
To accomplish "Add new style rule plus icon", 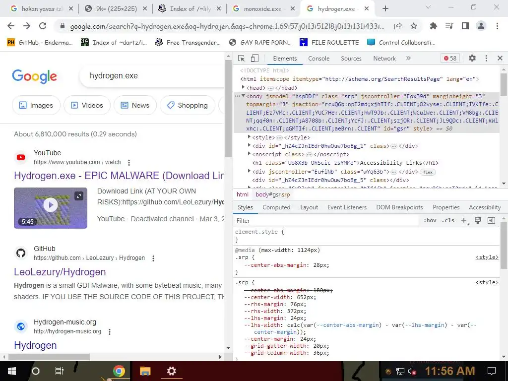I will [464, 221].
